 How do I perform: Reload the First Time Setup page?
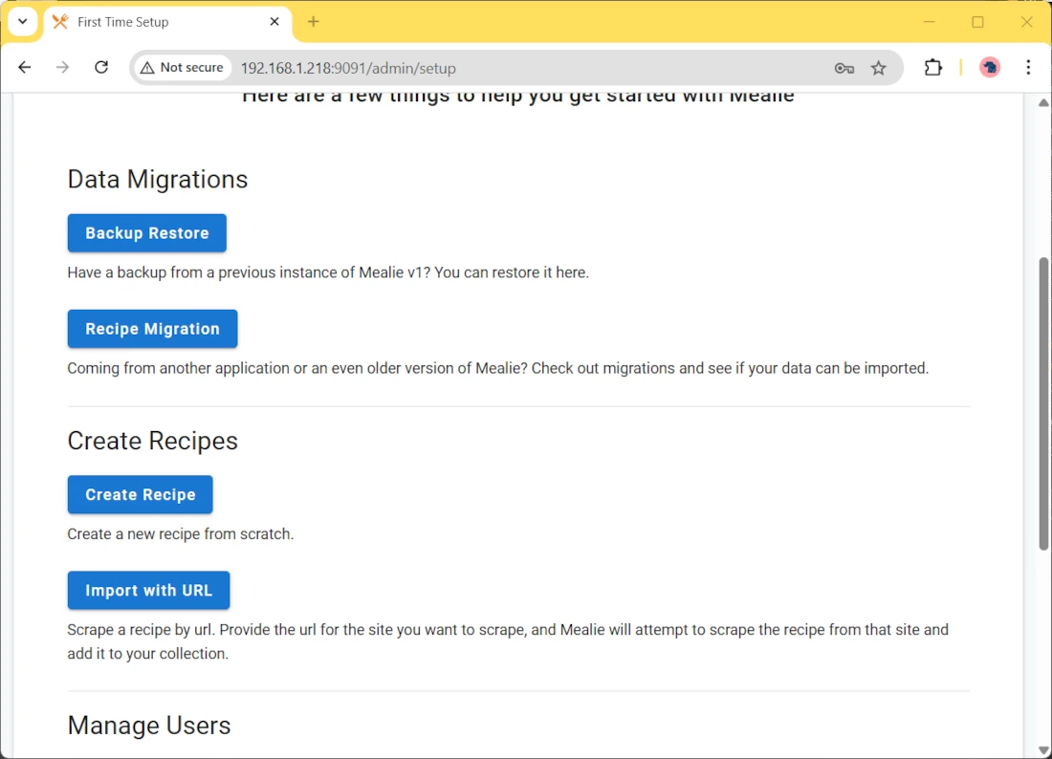(x=101, y=68)
